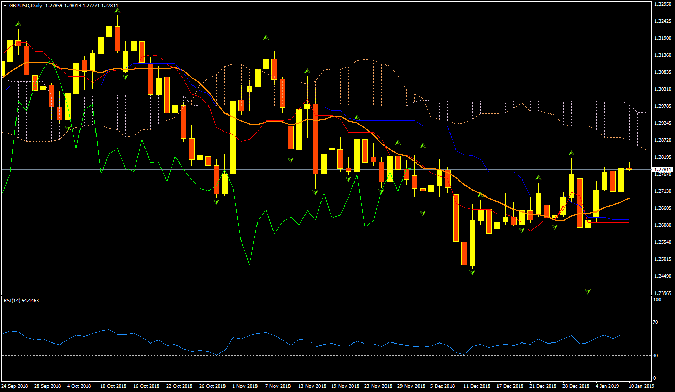This screenshot has width=675, height=392.
Task: Click the lowest point of the green Chikou line
Action: pyautogui.click(x=249, y=265)
